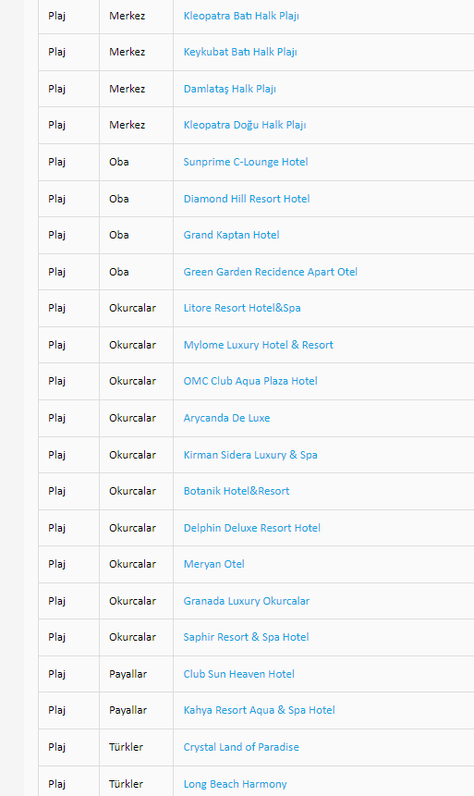
Task: Open Saphir Resort & Spa Hotel
Action: tap(246, 637)
